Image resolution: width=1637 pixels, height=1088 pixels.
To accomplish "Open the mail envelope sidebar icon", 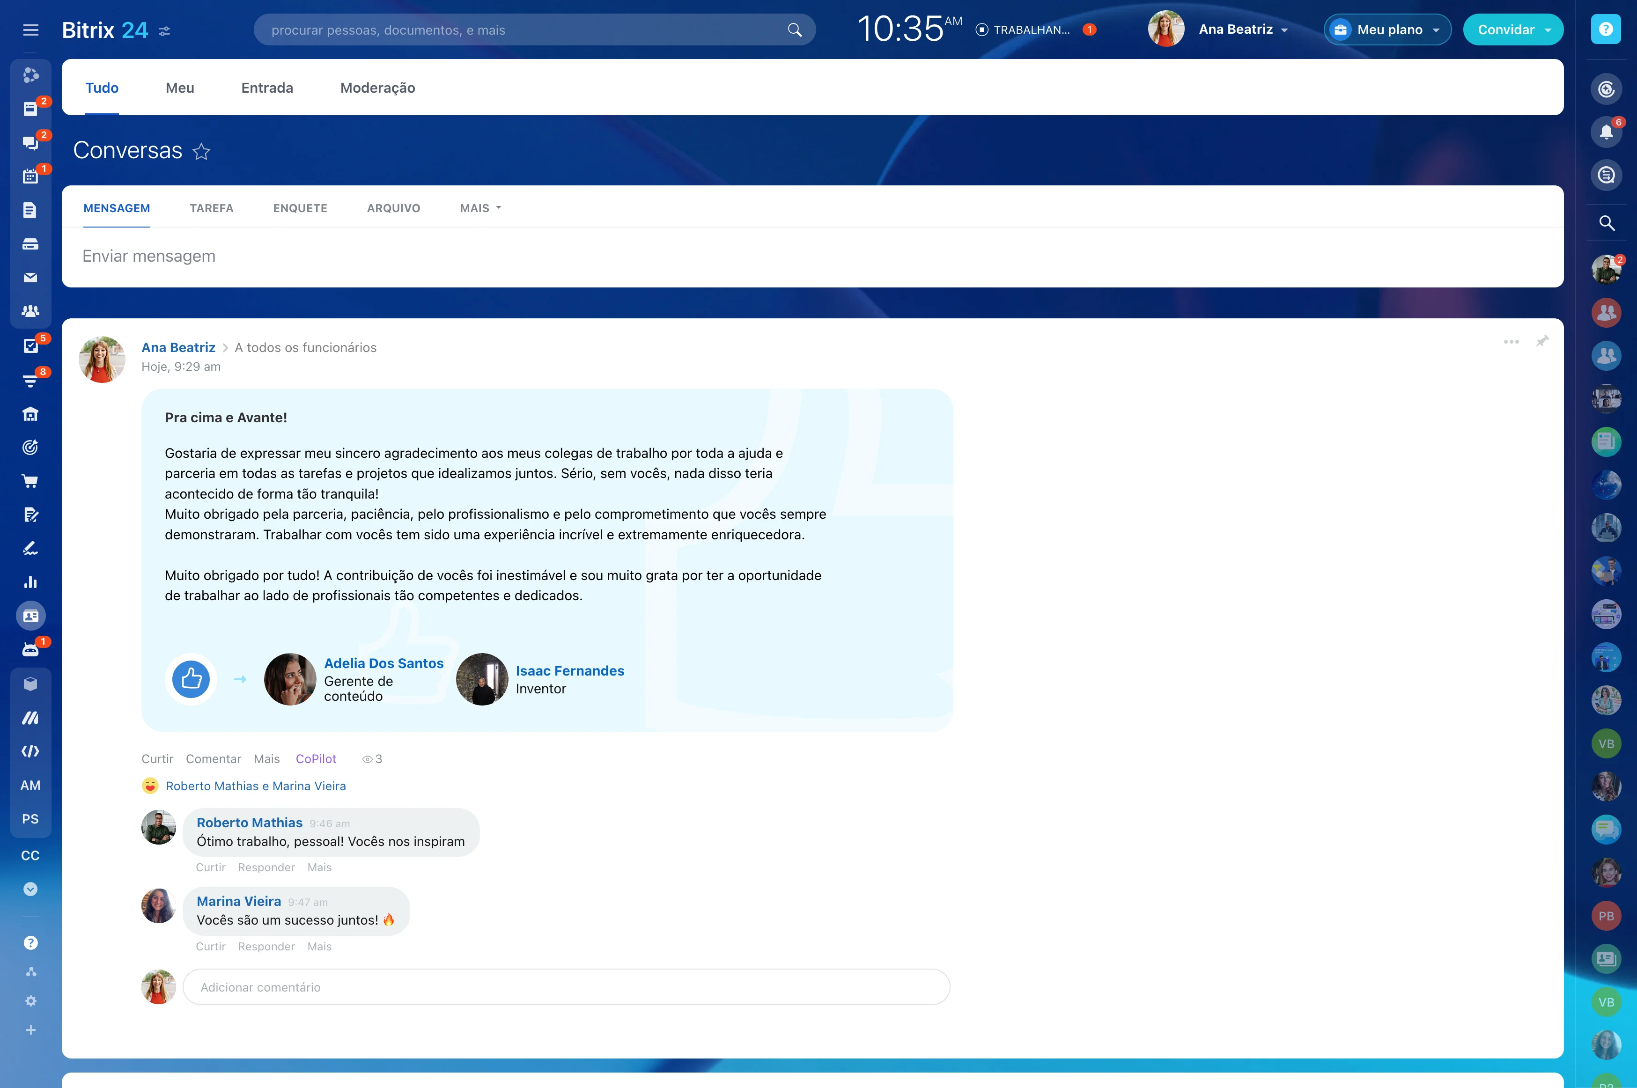I will (x=30, y=278).
